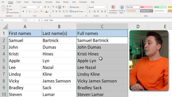Apply Percent Style format
The height and width of the screenshot is (97, 172).
click(95, 11)
